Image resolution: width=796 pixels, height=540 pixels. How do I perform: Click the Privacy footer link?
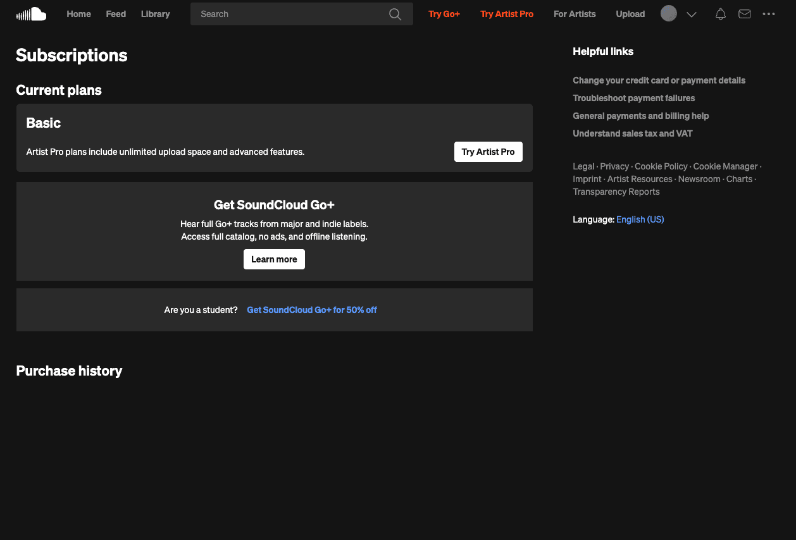[x=614, y=166]
